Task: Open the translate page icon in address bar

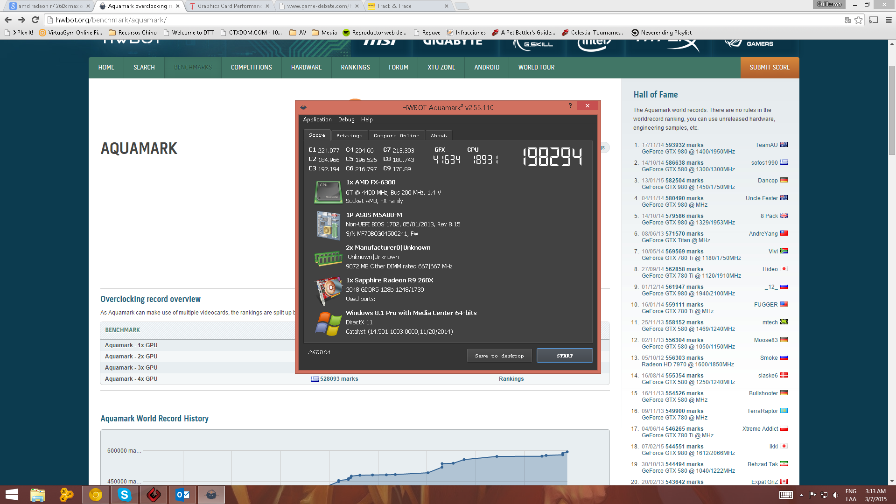Action: coord(848,20)
